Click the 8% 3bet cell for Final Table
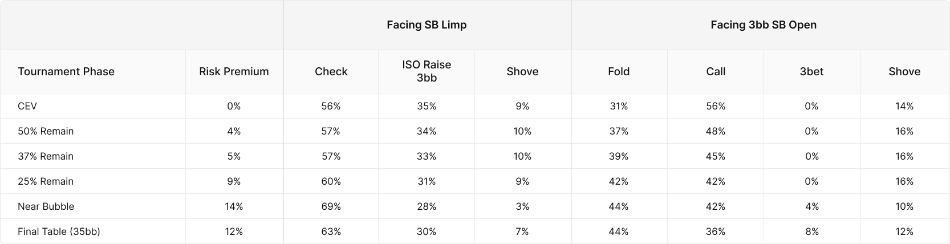 pyautogui.click(x=811, y=231)
